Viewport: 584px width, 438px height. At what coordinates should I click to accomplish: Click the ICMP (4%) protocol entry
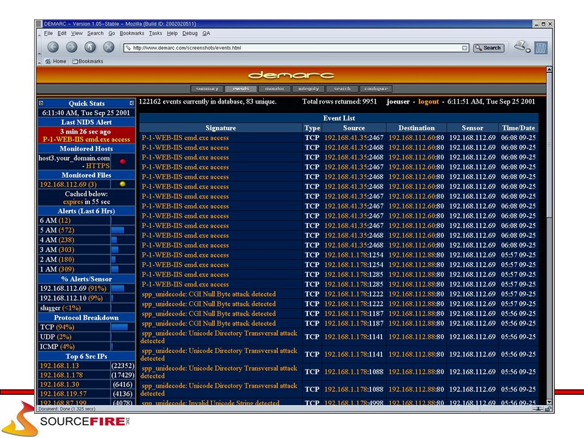click(x=57, y=346)
